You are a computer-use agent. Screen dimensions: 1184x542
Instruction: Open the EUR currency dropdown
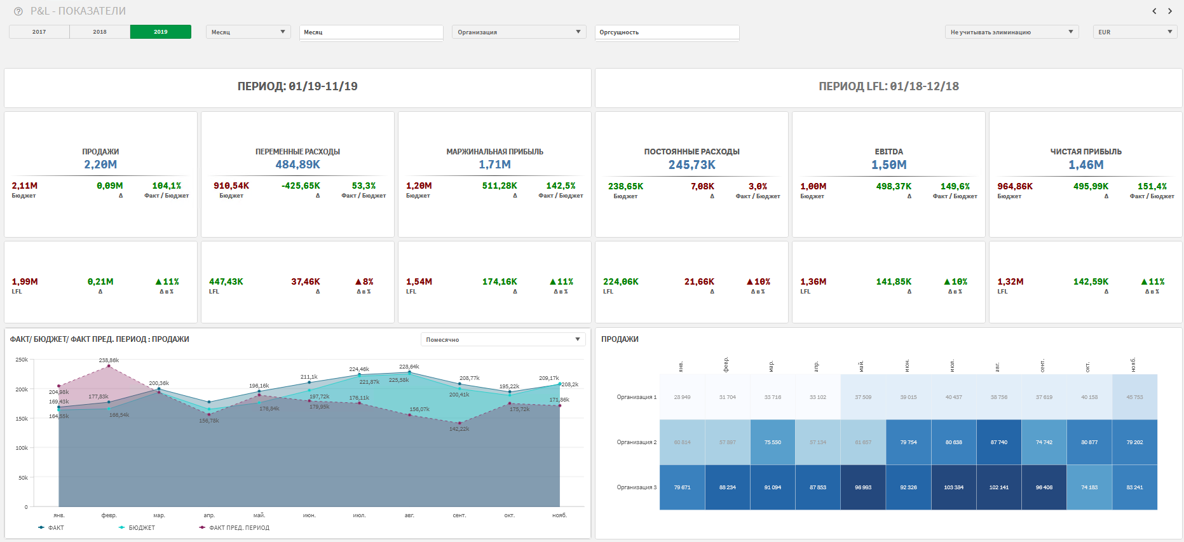pos(1134,32)
